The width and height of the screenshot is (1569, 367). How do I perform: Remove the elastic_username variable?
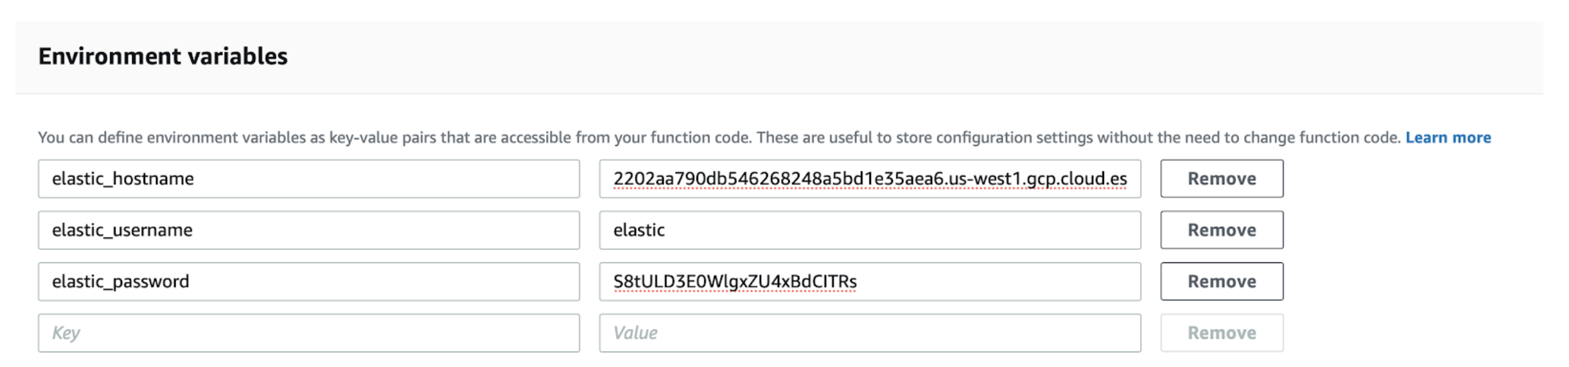click(x=1221, y=230)
